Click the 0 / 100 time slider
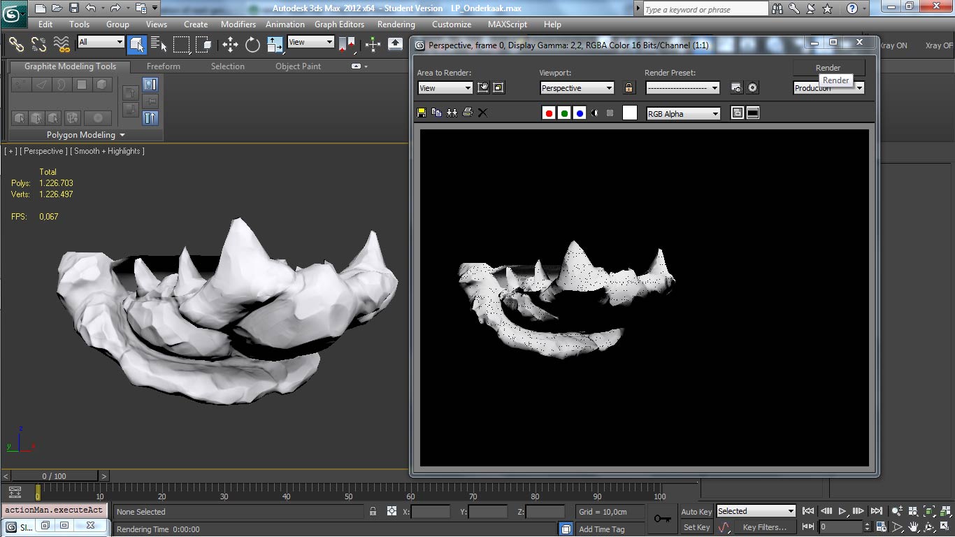This screenshot has height=537, width=955. pyautogui.click(x=55, y=476)
